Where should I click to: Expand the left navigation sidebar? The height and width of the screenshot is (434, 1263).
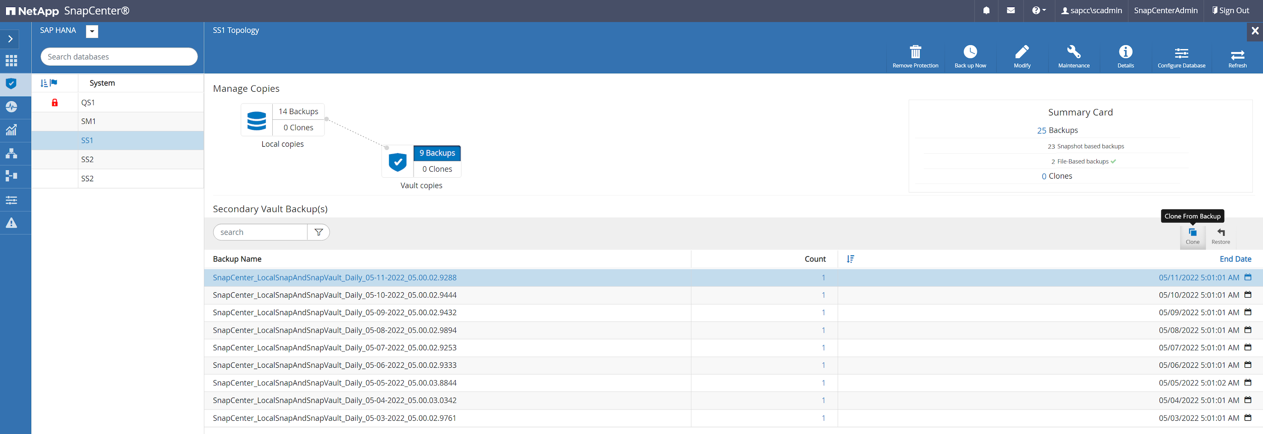(x=10, y=39)
